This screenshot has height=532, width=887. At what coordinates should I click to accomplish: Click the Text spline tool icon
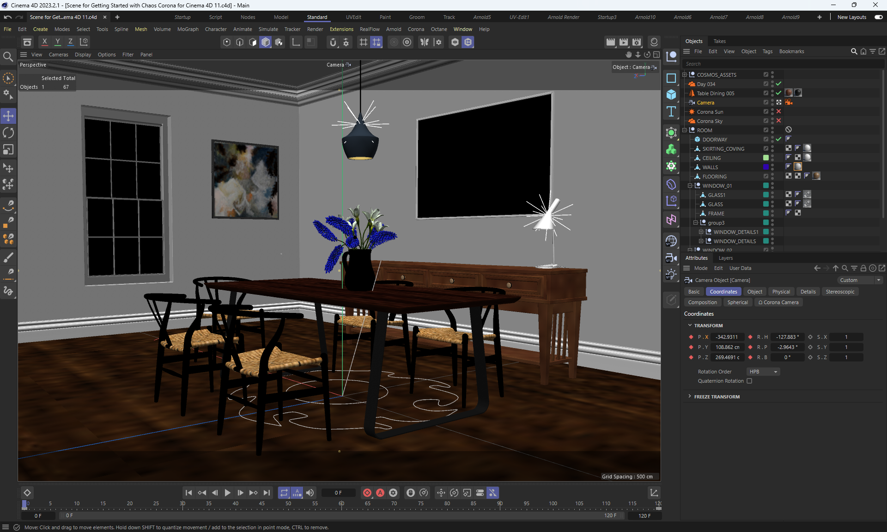point(671,111)
